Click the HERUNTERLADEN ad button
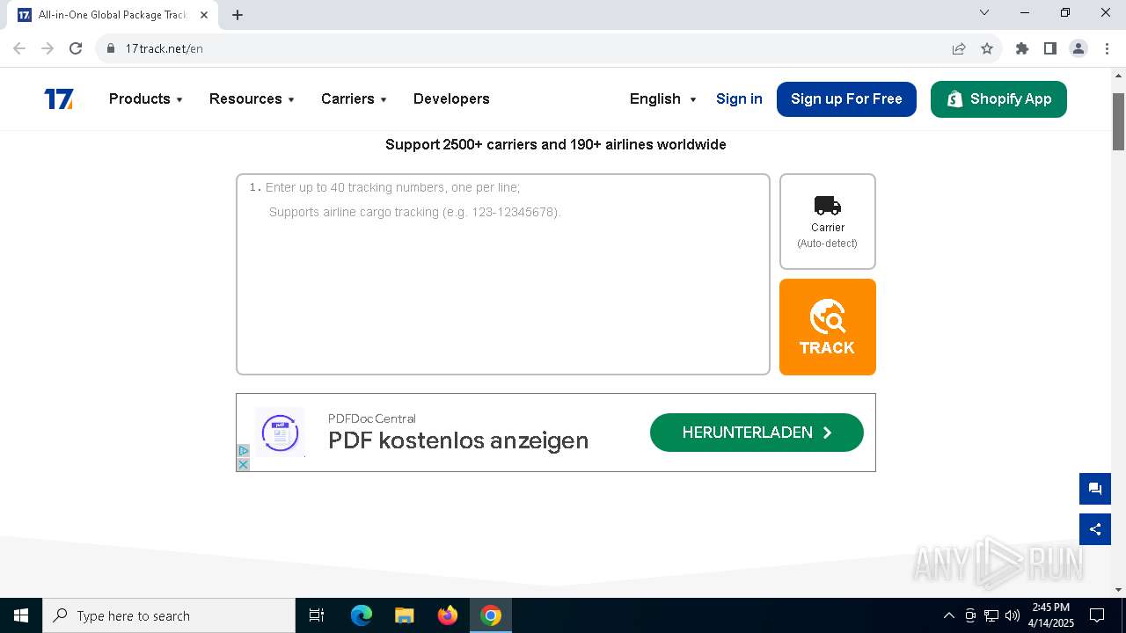Screen dimensions: 1126x633 click(757, 433)
